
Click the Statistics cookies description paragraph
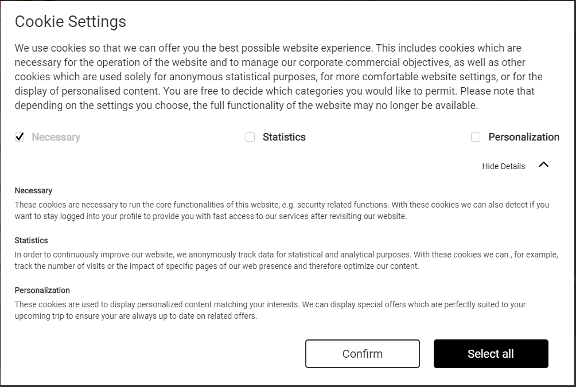tap(286, 260)
